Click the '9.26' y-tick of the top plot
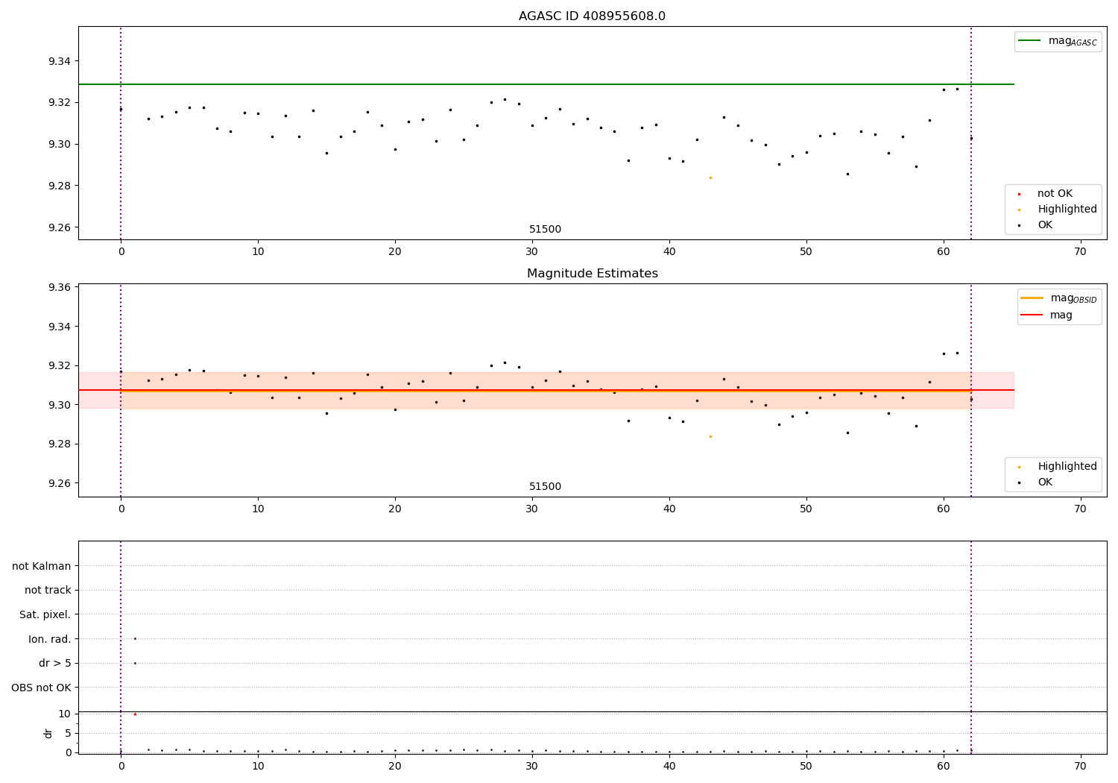This screenshot has width=1118, height=783. [60, 228]
